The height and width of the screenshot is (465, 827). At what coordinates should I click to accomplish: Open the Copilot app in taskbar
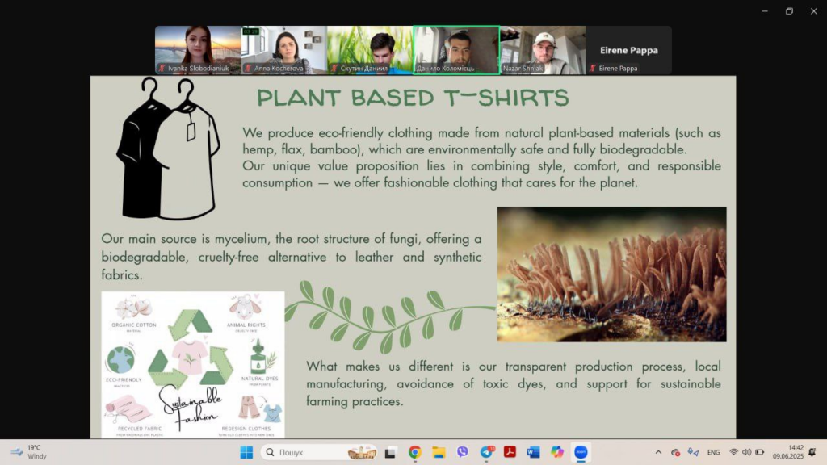[556, 452]
